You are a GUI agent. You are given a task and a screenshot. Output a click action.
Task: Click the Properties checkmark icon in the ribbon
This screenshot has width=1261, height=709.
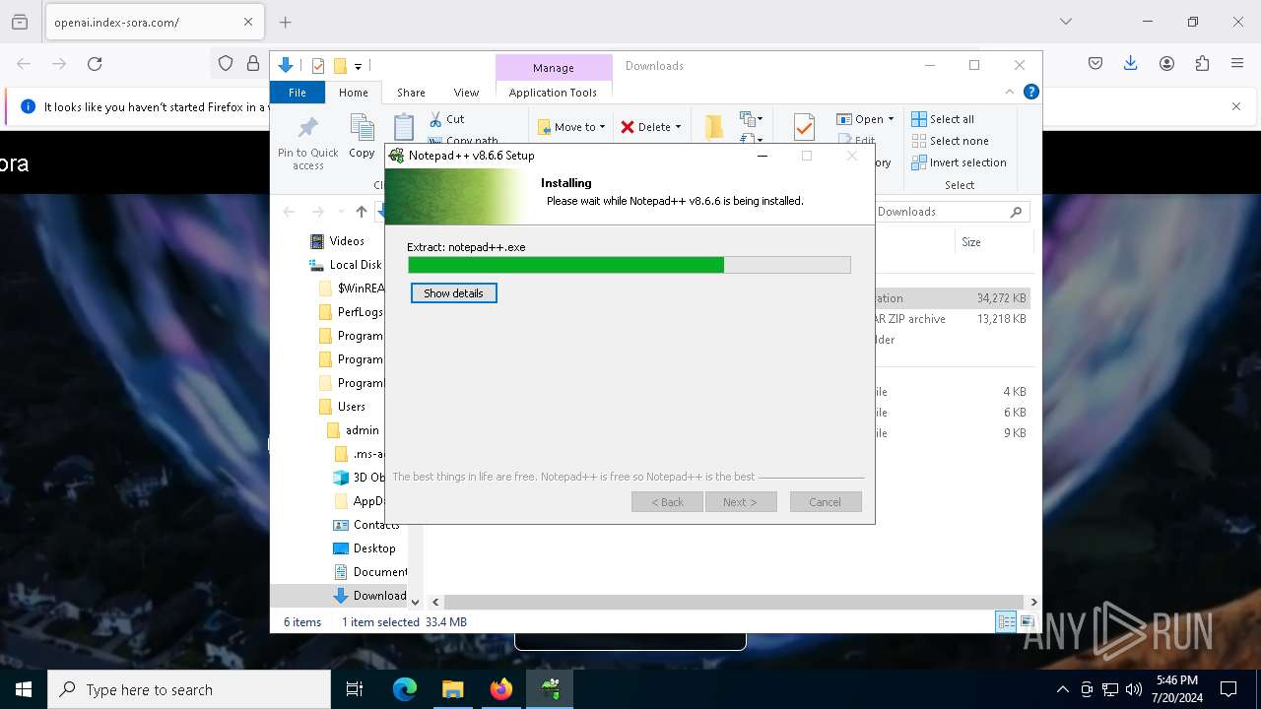pyautogui.click(x=804, y=127)
